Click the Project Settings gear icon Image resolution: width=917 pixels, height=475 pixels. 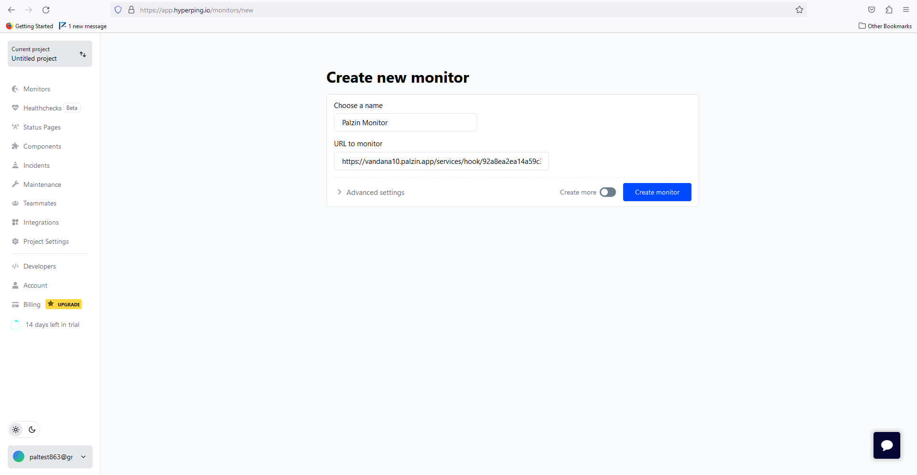click(x=15, y=241)
